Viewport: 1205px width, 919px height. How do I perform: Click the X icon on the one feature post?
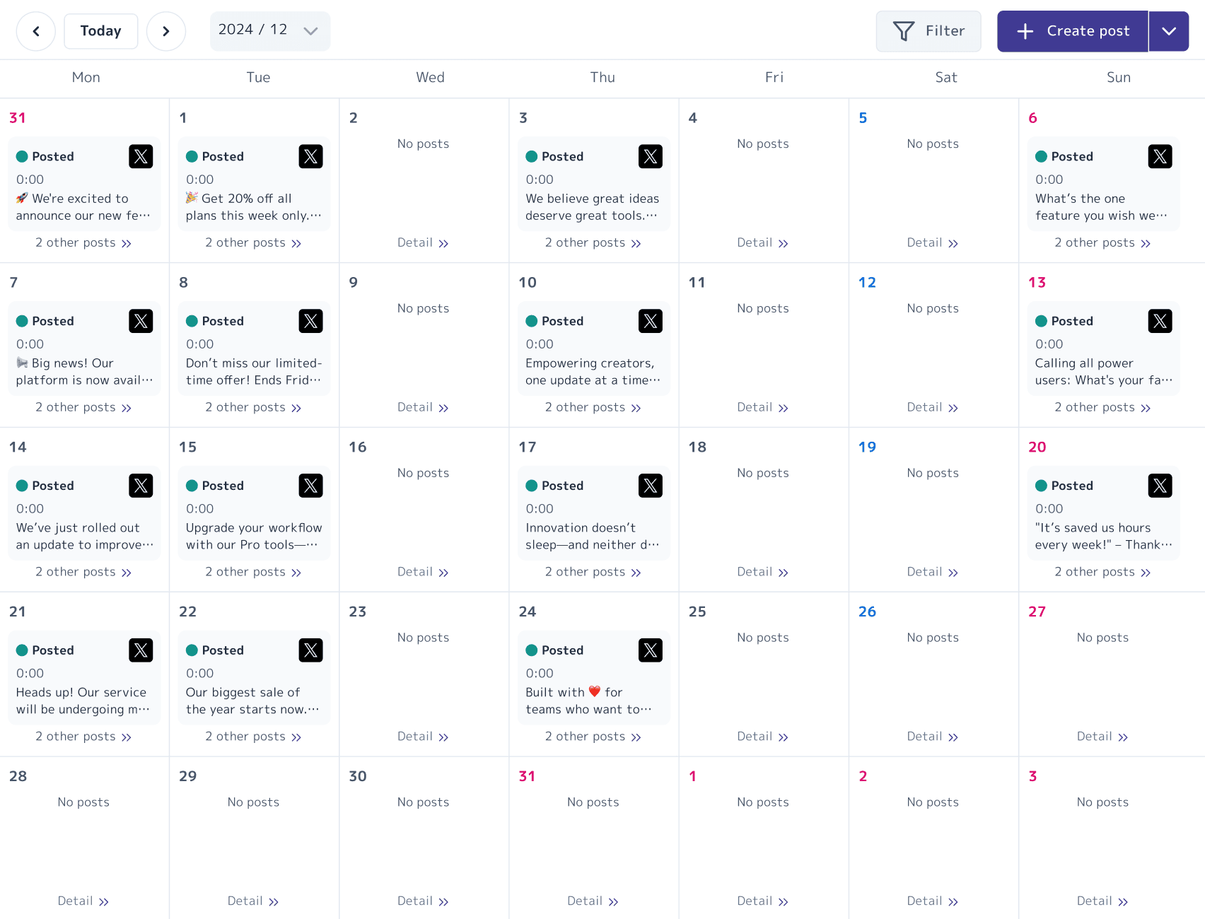point(1160,156)
